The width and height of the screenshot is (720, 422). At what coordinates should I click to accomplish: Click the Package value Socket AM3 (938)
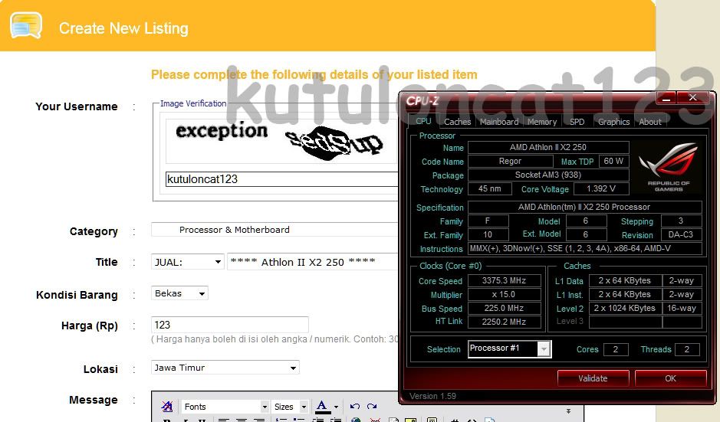548,175
